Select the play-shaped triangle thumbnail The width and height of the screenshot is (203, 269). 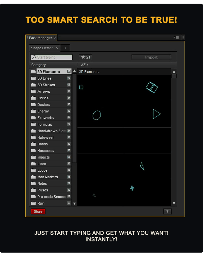coord(148,114)
